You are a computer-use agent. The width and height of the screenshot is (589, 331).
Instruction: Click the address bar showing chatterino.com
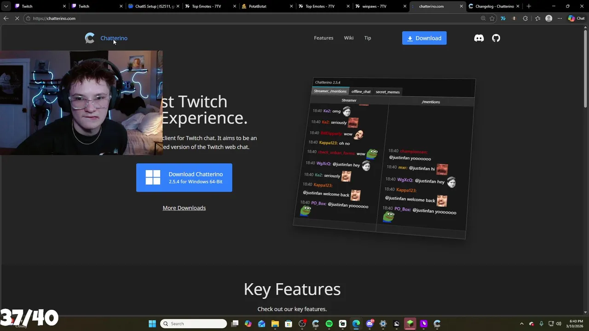coord(253,18)
